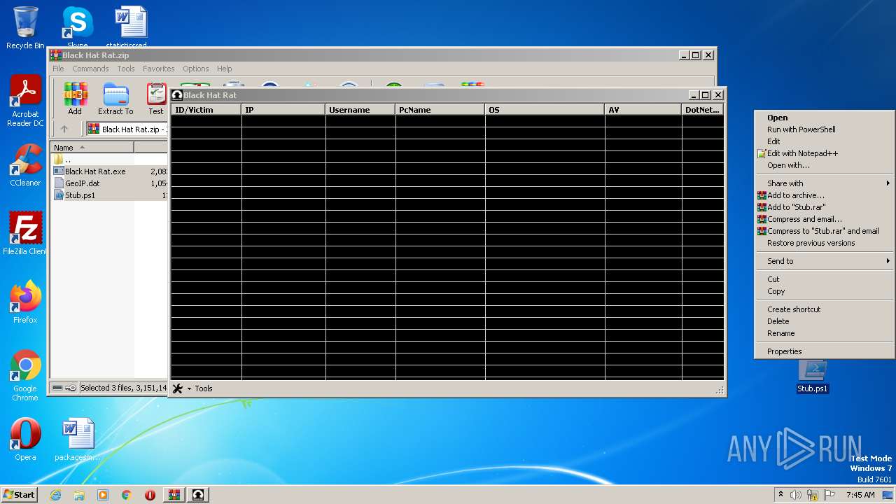The height and width of the screenshot is (504, 896).
Task: Click the DotNet column header
Action: [703, 110]
